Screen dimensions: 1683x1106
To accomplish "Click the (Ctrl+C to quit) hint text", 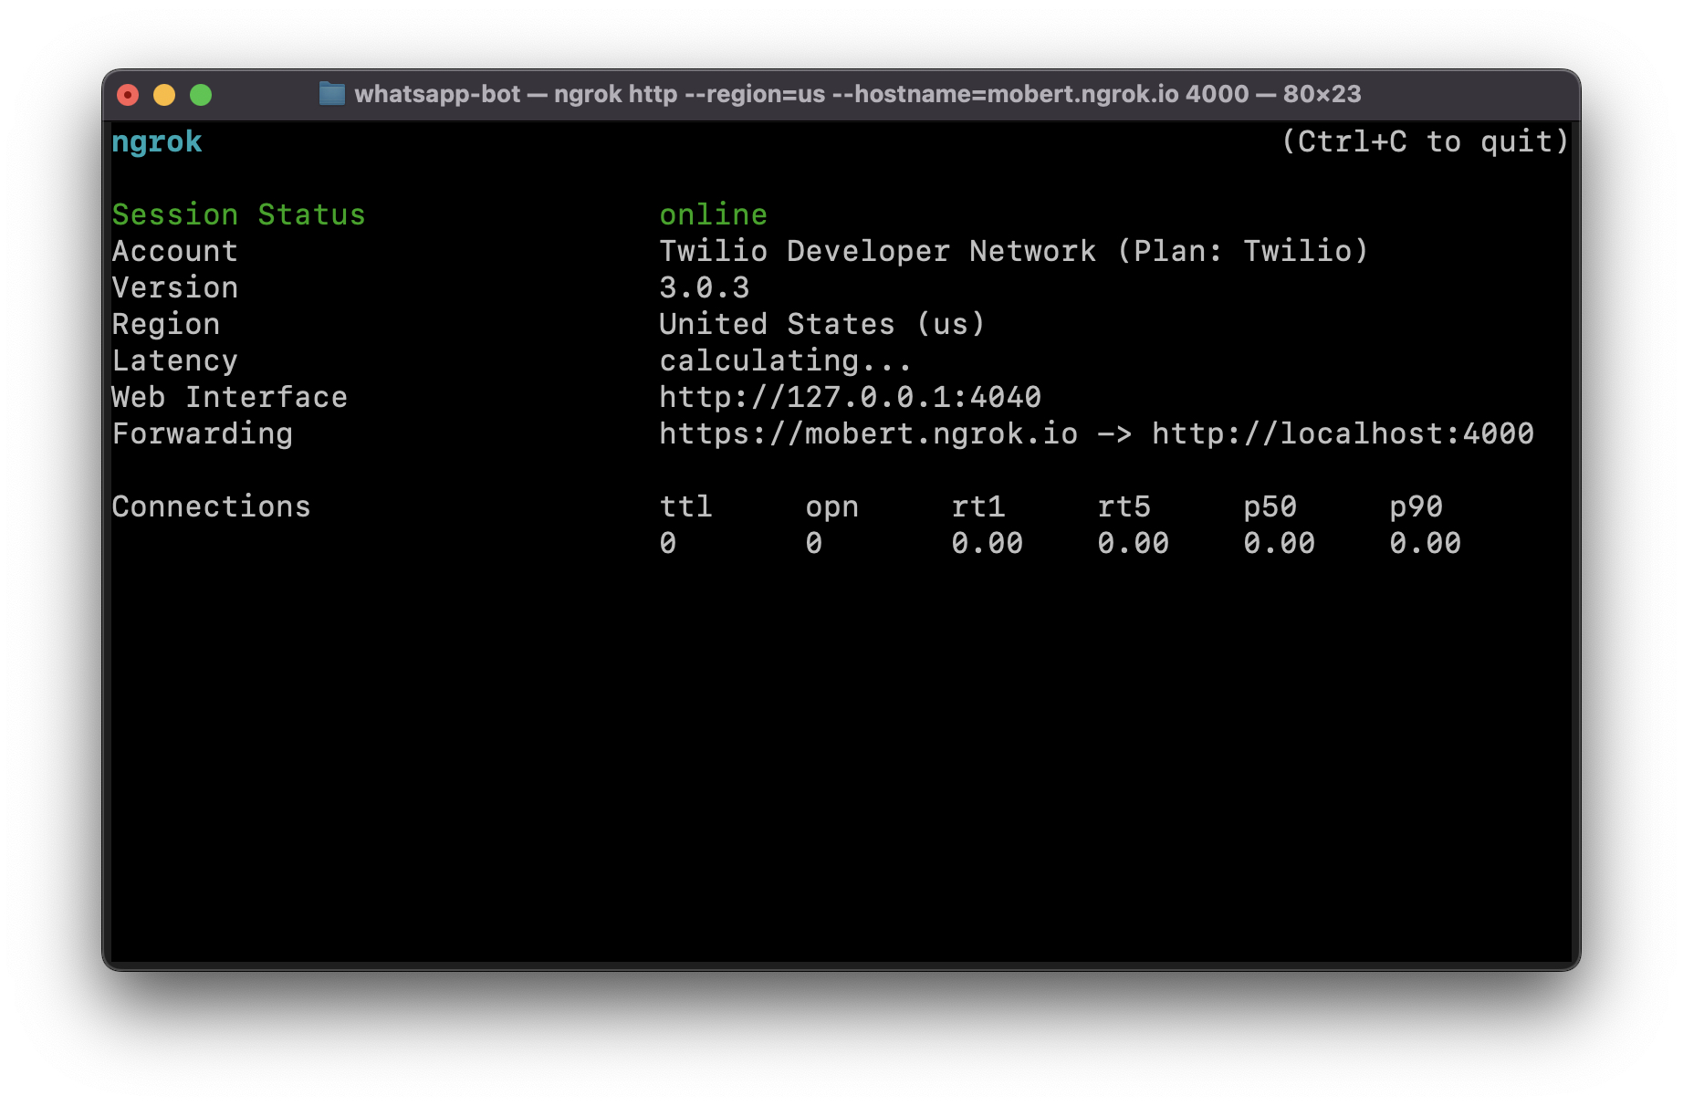I will (x=1425, y=142).
